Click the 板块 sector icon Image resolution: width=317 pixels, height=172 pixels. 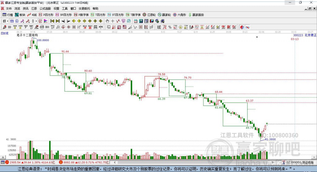click(20, 15)
